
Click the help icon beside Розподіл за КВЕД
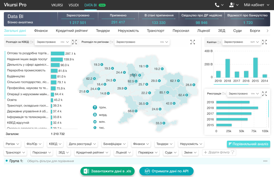pyautogui.click(x=31, y=42)
